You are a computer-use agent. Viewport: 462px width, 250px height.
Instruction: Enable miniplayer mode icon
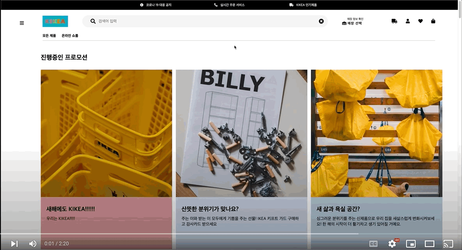(411, 244)
